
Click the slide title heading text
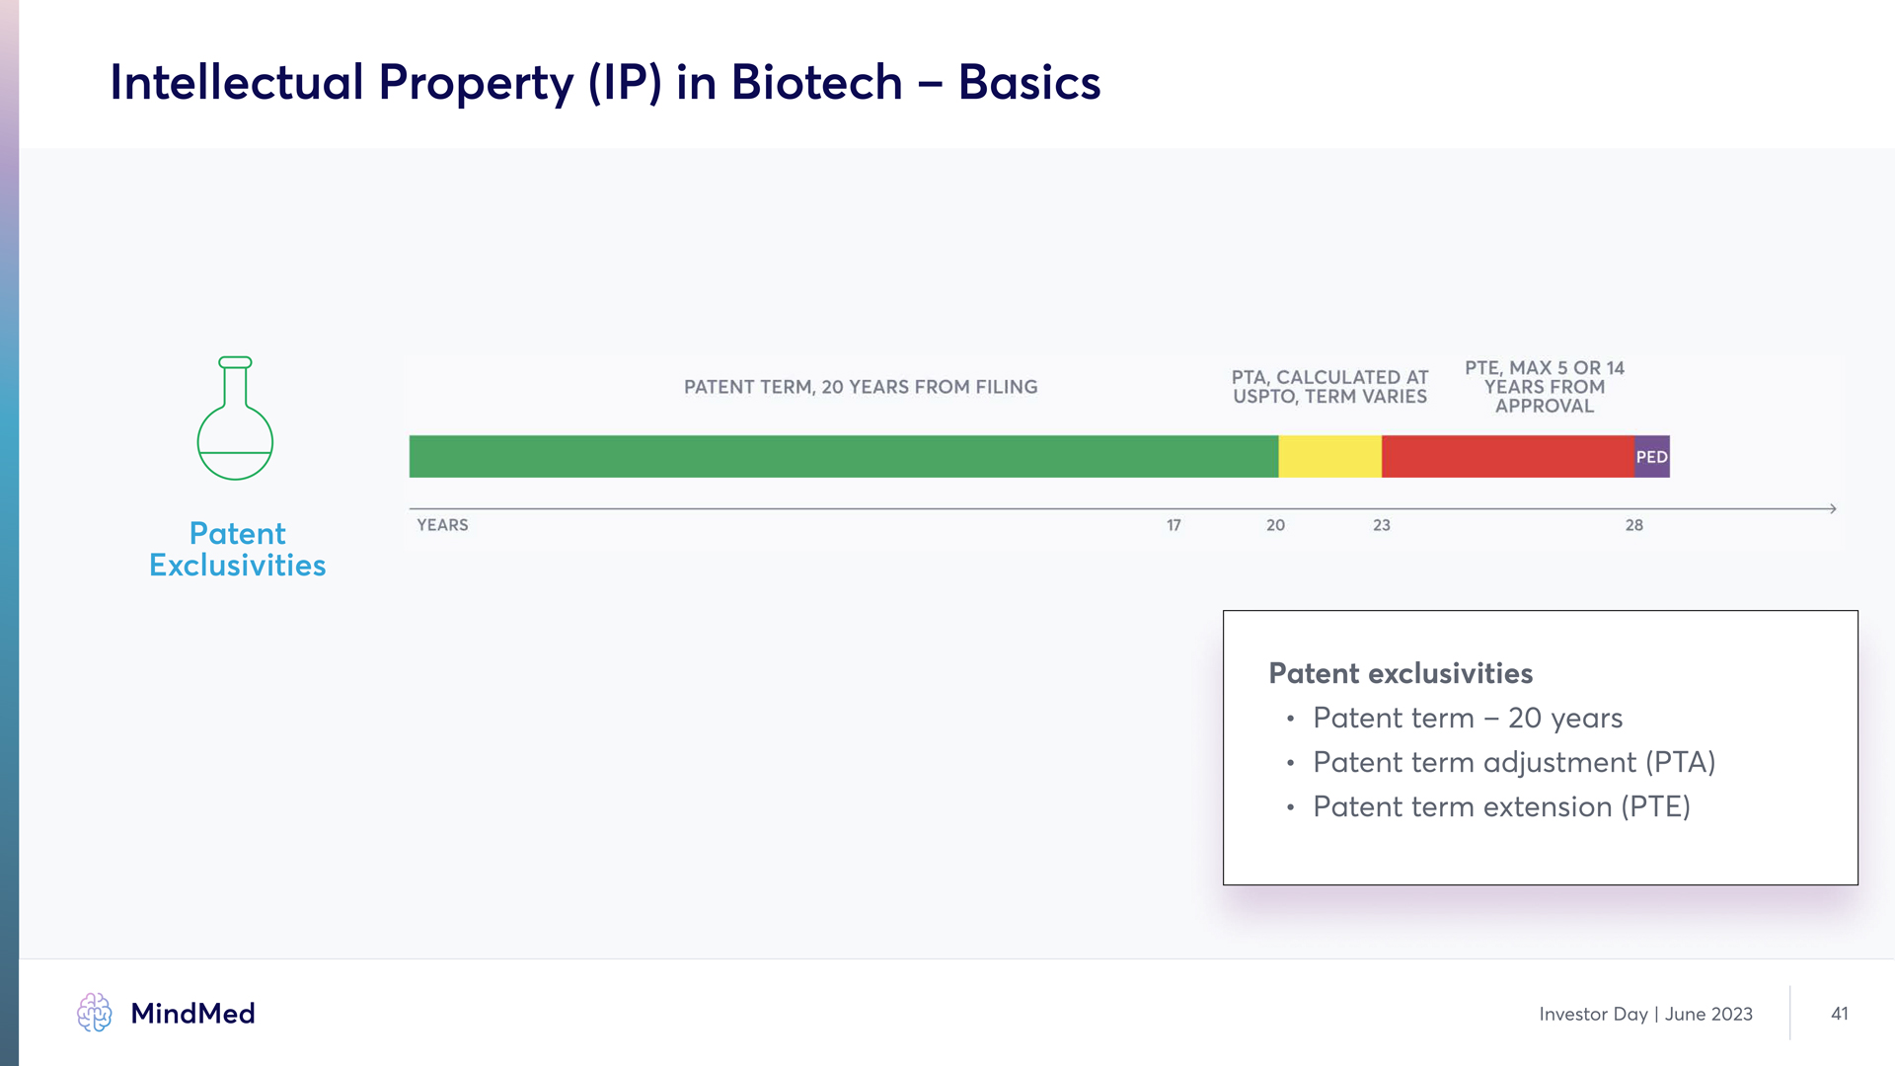(x=605, y=82)
